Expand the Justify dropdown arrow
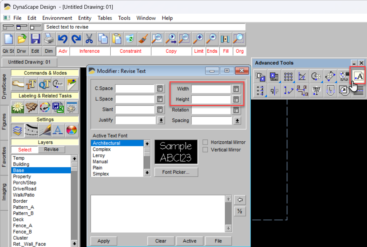Screen dimensions: 367x247 pyautogui.click(x=160, y=120)
